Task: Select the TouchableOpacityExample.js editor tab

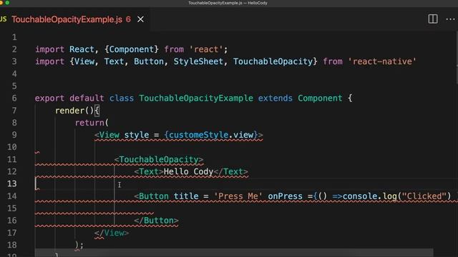Action: pos(67,19)
